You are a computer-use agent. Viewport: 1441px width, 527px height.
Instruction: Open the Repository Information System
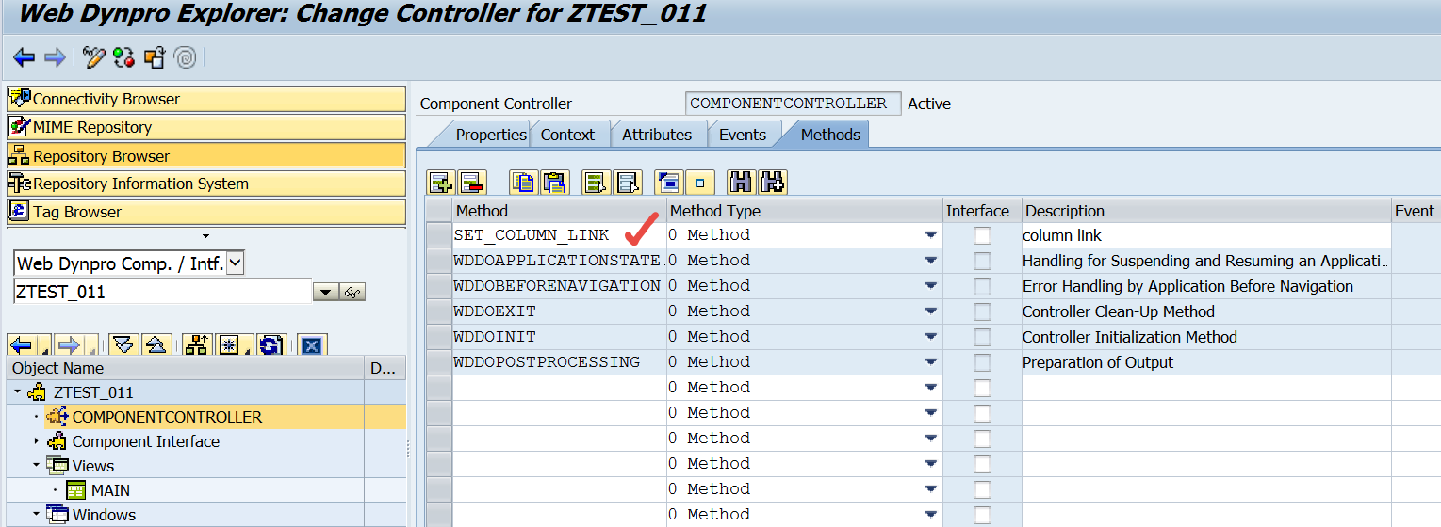(x=206, y=184)
